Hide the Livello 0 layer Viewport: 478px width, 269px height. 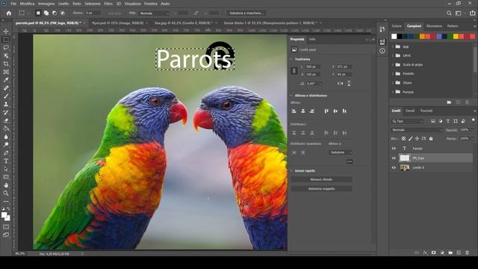[x=394, y=167]
